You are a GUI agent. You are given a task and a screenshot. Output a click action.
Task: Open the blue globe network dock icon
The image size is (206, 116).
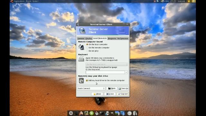(123, 113)
